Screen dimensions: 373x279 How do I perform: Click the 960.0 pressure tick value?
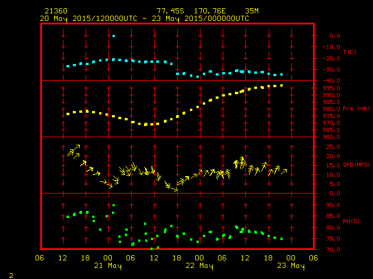coord(332,137)
